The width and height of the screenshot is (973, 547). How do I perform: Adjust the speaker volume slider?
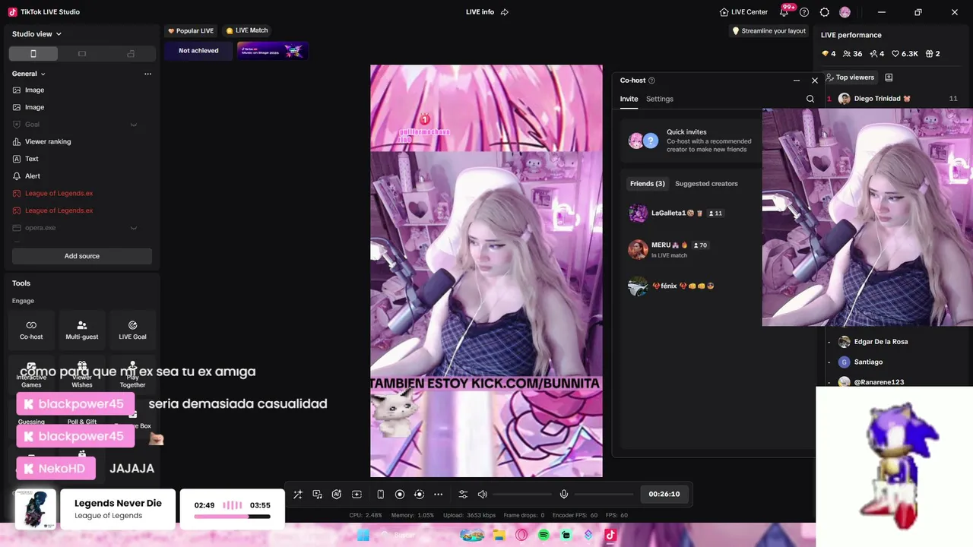click(x=522, y=495)
